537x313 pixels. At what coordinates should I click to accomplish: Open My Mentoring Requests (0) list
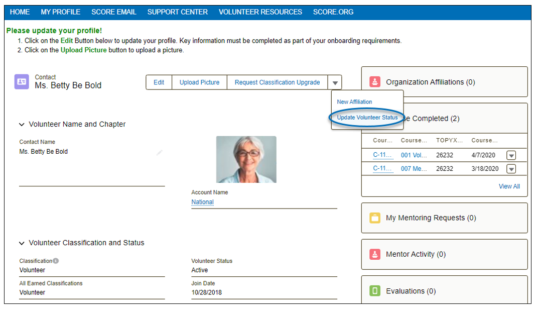click(431, 218)
